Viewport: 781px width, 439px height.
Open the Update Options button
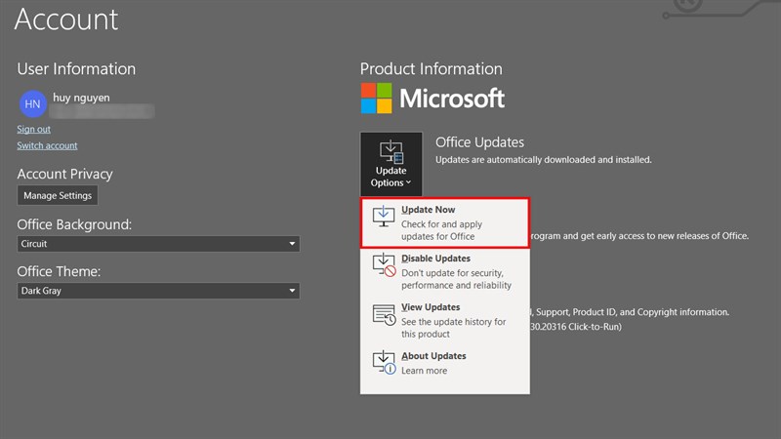(x=391, y=164)
